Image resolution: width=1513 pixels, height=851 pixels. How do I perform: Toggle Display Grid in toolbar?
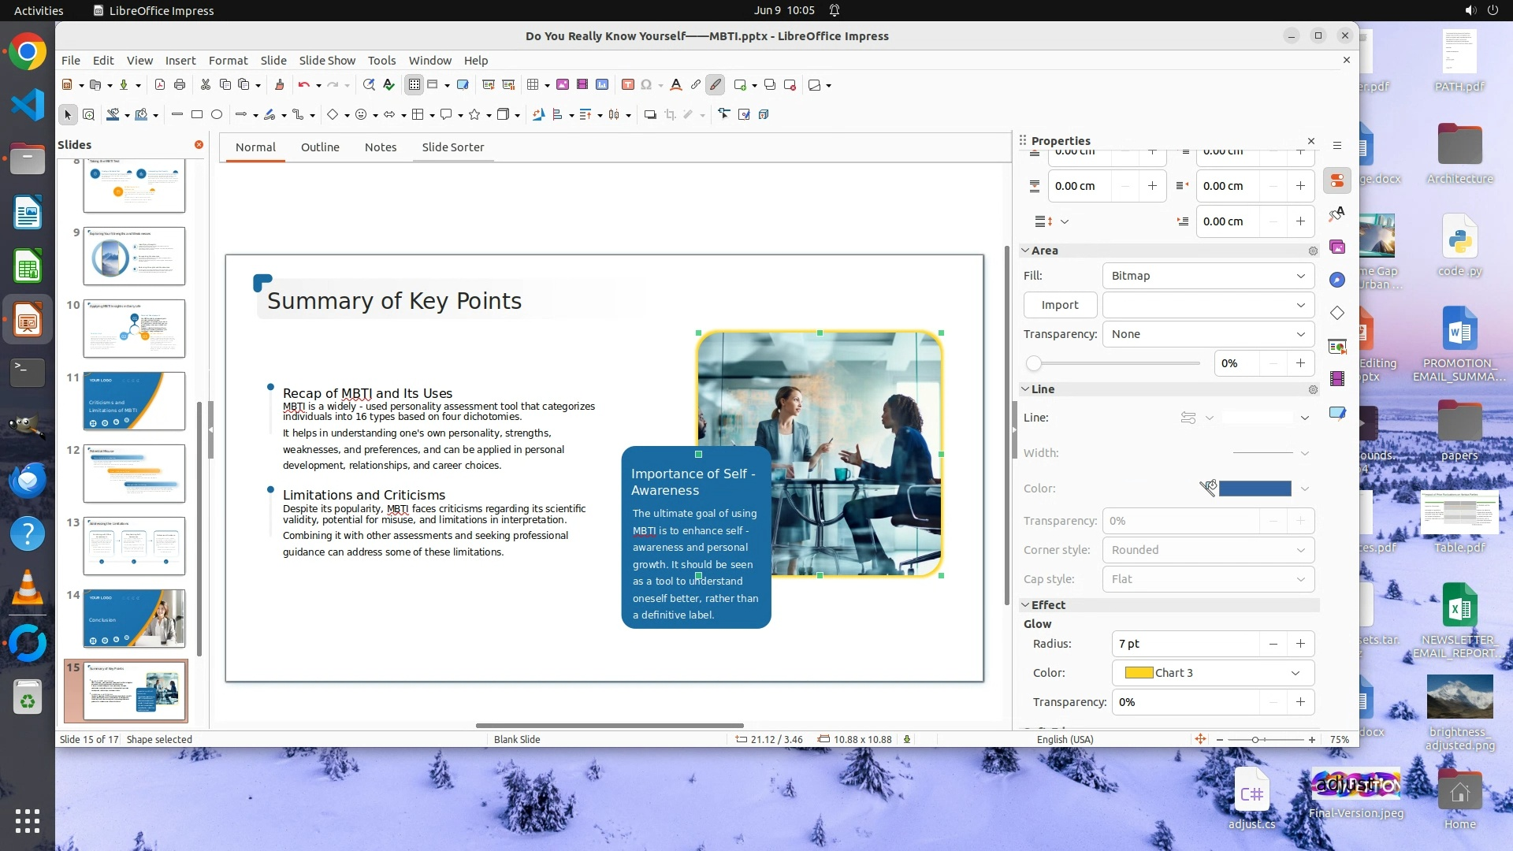(x=414, y=85)
